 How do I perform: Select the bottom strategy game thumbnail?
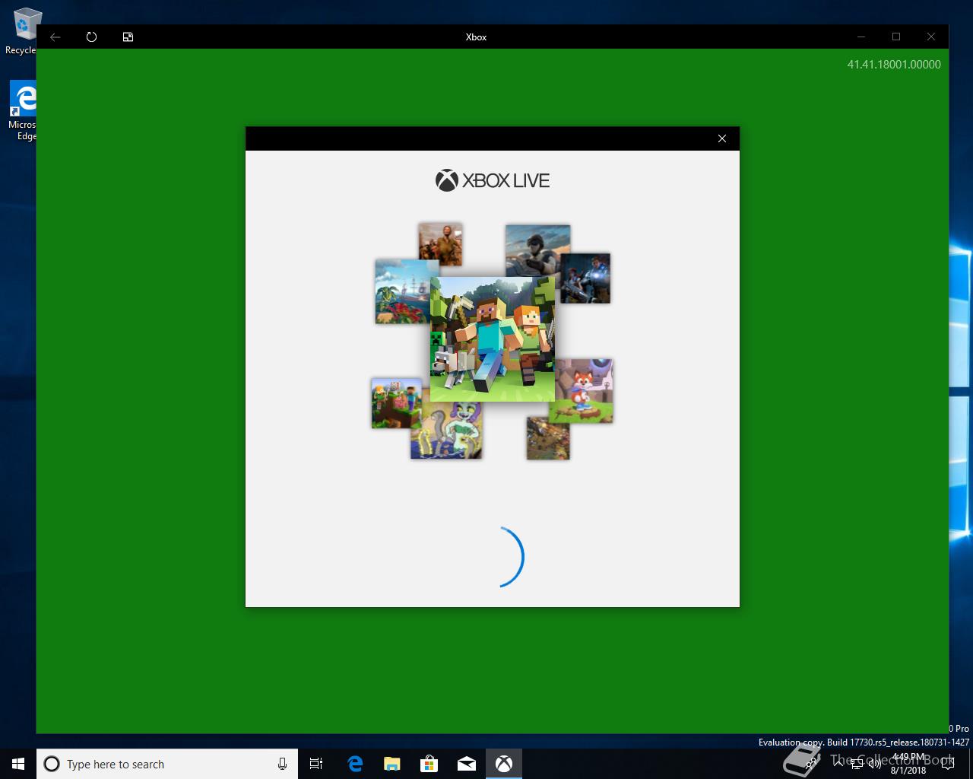click(x=548, y=437)
